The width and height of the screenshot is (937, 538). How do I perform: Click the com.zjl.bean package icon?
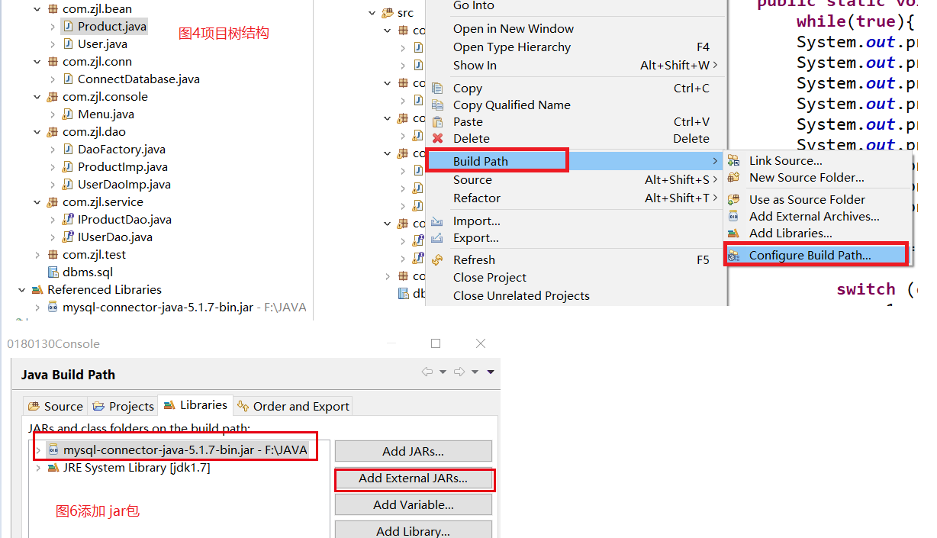click(53, 9)
